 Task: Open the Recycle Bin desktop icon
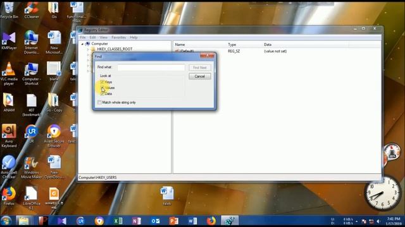coord(9,10)
